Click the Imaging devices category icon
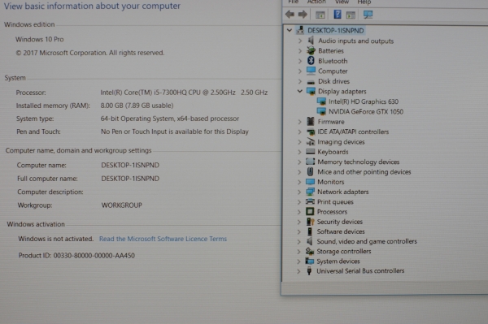Viewport: 488px width, 324px height. coord(311,141)
